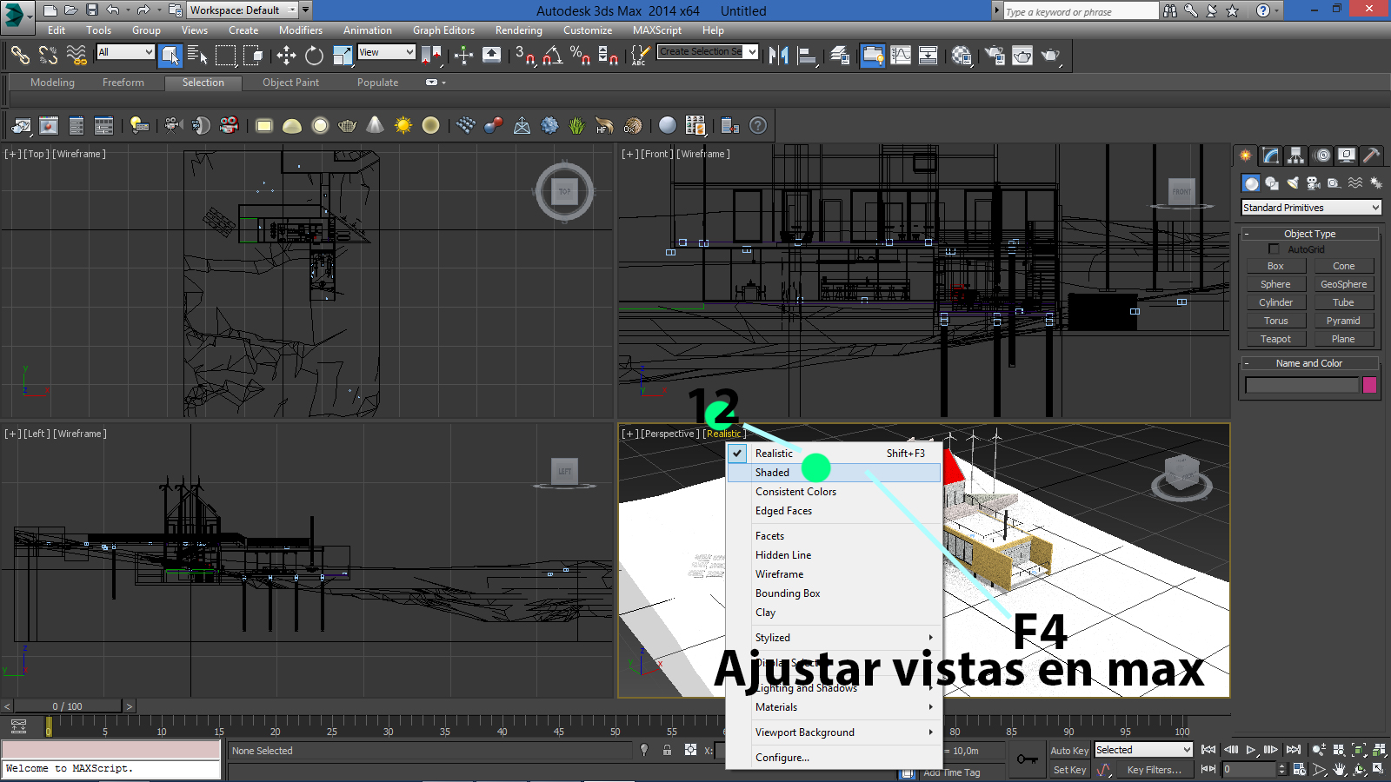Click the object name input field

pyautogui.click(x=1301, y=385)
